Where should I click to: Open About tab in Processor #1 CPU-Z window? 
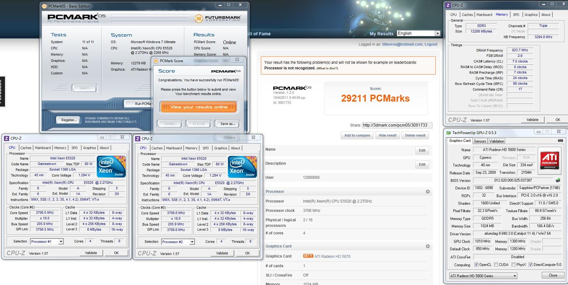104,148
